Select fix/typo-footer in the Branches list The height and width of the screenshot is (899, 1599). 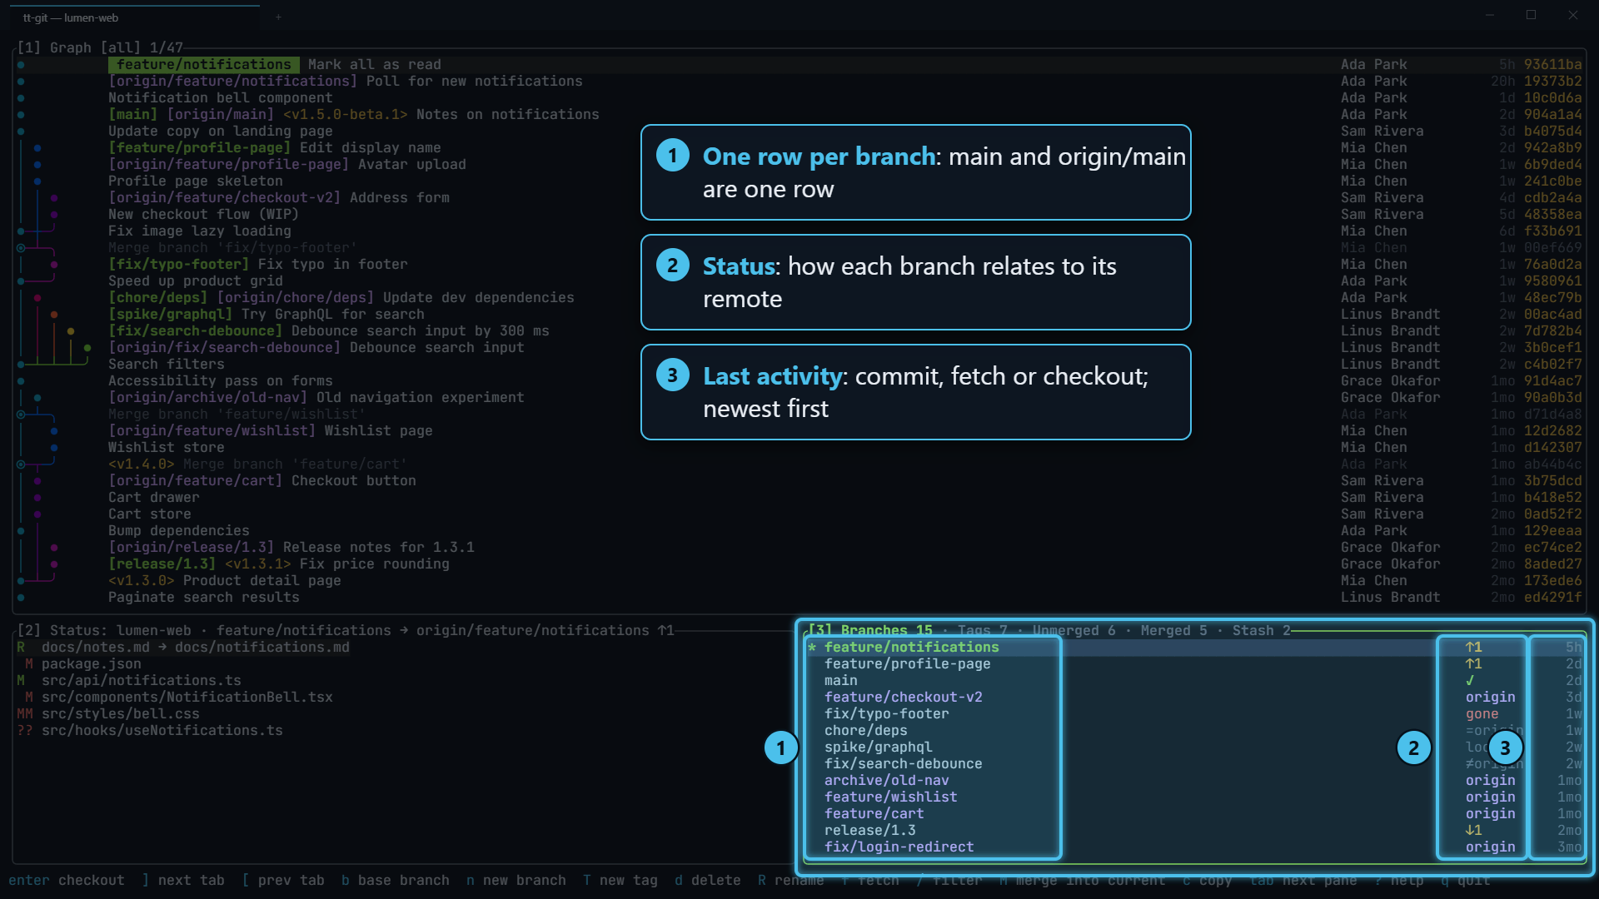[x=1195, y=713]
